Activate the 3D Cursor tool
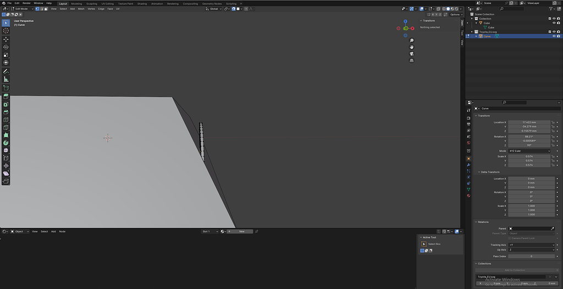The height and width of the screenshot is (289, 563). click(5, 31)
